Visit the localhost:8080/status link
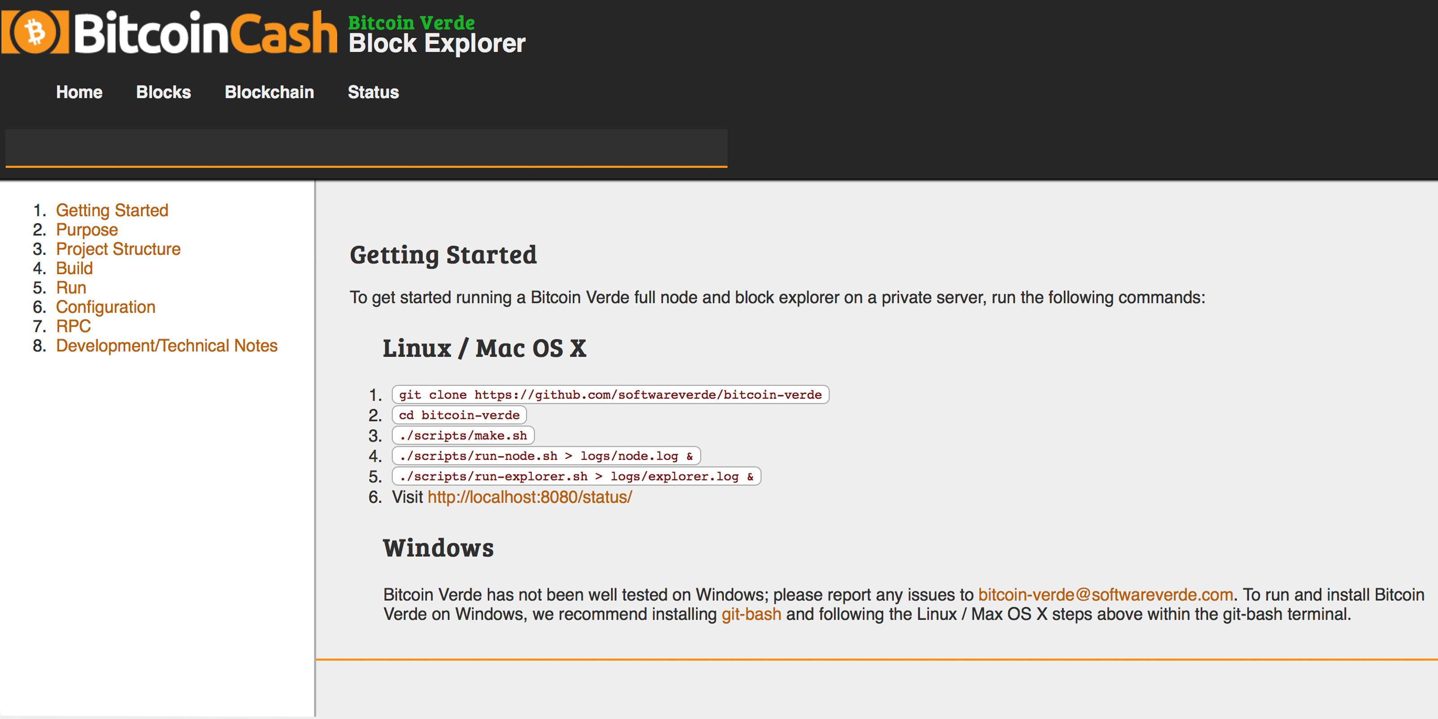This screenshot has height=719, width=1438. tap(529, 497)
